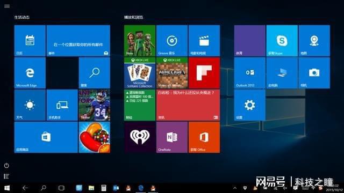Click the '生活动态' group header
Image resolution: width=344 pixels, height=193 pixels.
[22, 17]
